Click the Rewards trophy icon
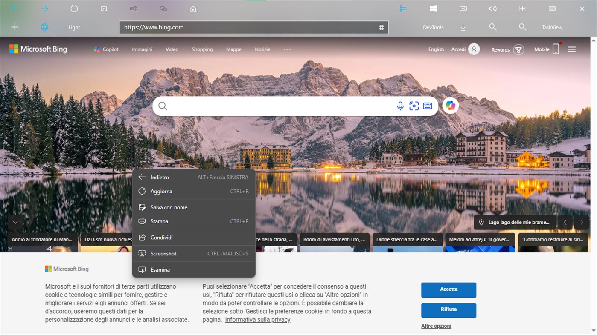 (x=518, y=49)
